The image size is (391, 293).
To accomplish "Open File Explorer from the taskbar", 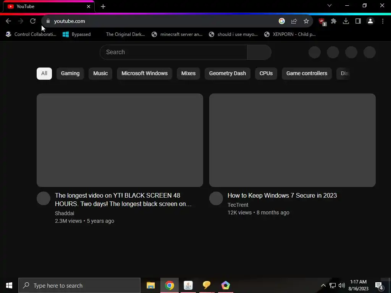I will [x=150, y=285].
